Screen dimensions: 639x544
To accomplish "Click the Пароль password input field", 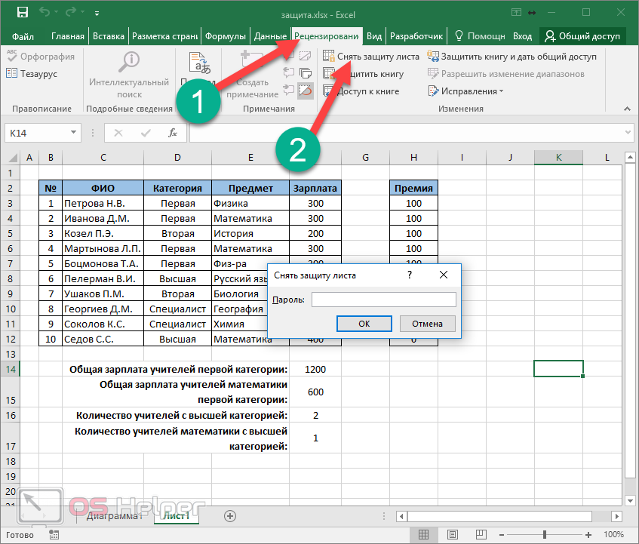I will point(383,300).
